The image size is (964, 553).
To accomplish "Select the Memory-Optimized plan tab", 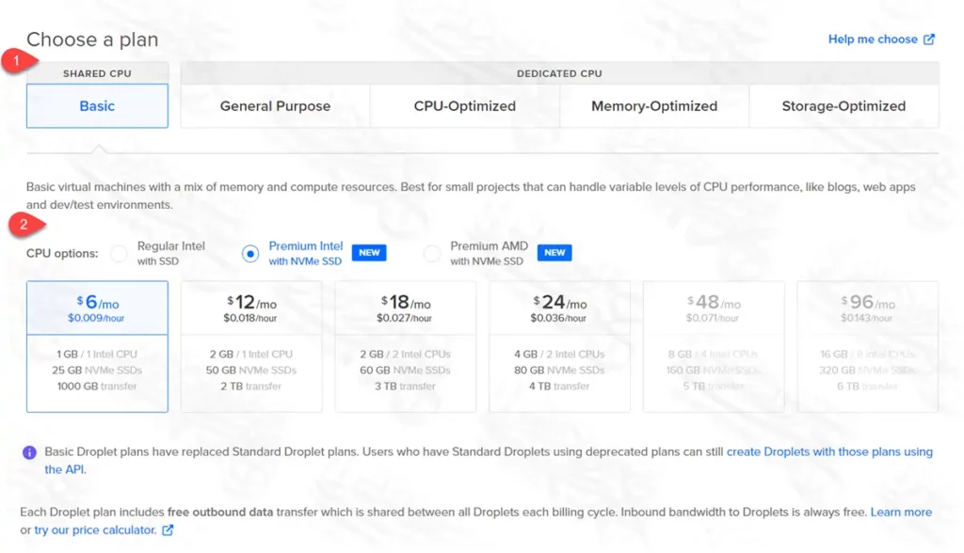I will (x=654, y=106).
